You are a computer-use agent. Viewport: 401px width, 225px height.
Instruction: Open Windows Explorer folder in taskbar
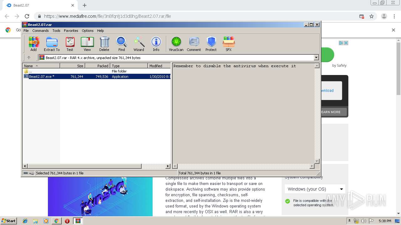pyautogui.click(x=35, y=221)
